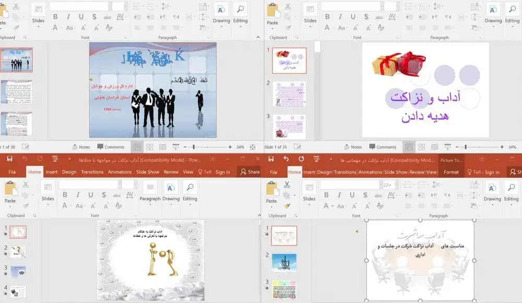Open Clipboard dialog launcher in the top-right window
Screen dimensions: 522x303
pyautogui.click(x=297, y=38)
